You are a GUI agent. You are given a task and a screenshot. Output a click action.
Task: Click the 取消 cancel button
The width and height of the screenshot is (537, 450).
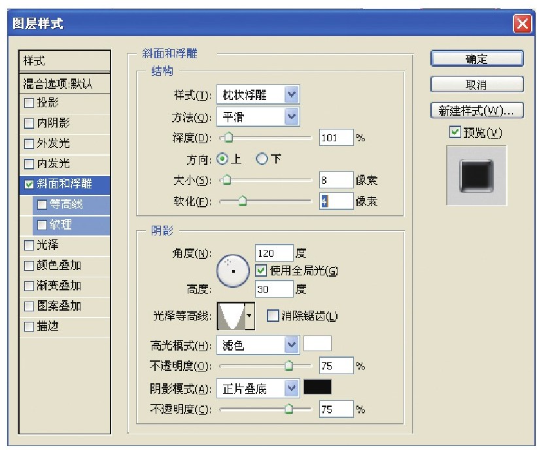point(477,84)
